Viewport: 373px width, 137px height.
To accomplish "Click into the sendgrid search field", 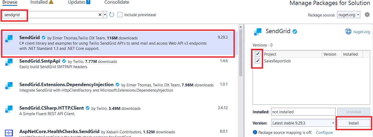I will 50,15.
